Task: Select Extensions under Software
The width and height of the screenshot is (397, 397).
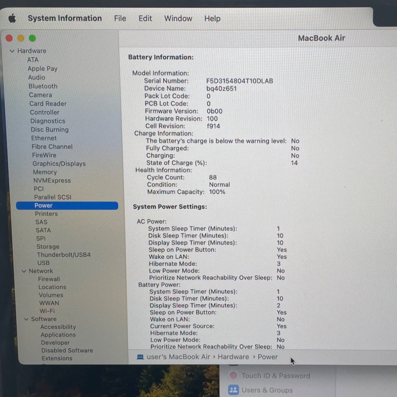Action: (x=57, y=358)
